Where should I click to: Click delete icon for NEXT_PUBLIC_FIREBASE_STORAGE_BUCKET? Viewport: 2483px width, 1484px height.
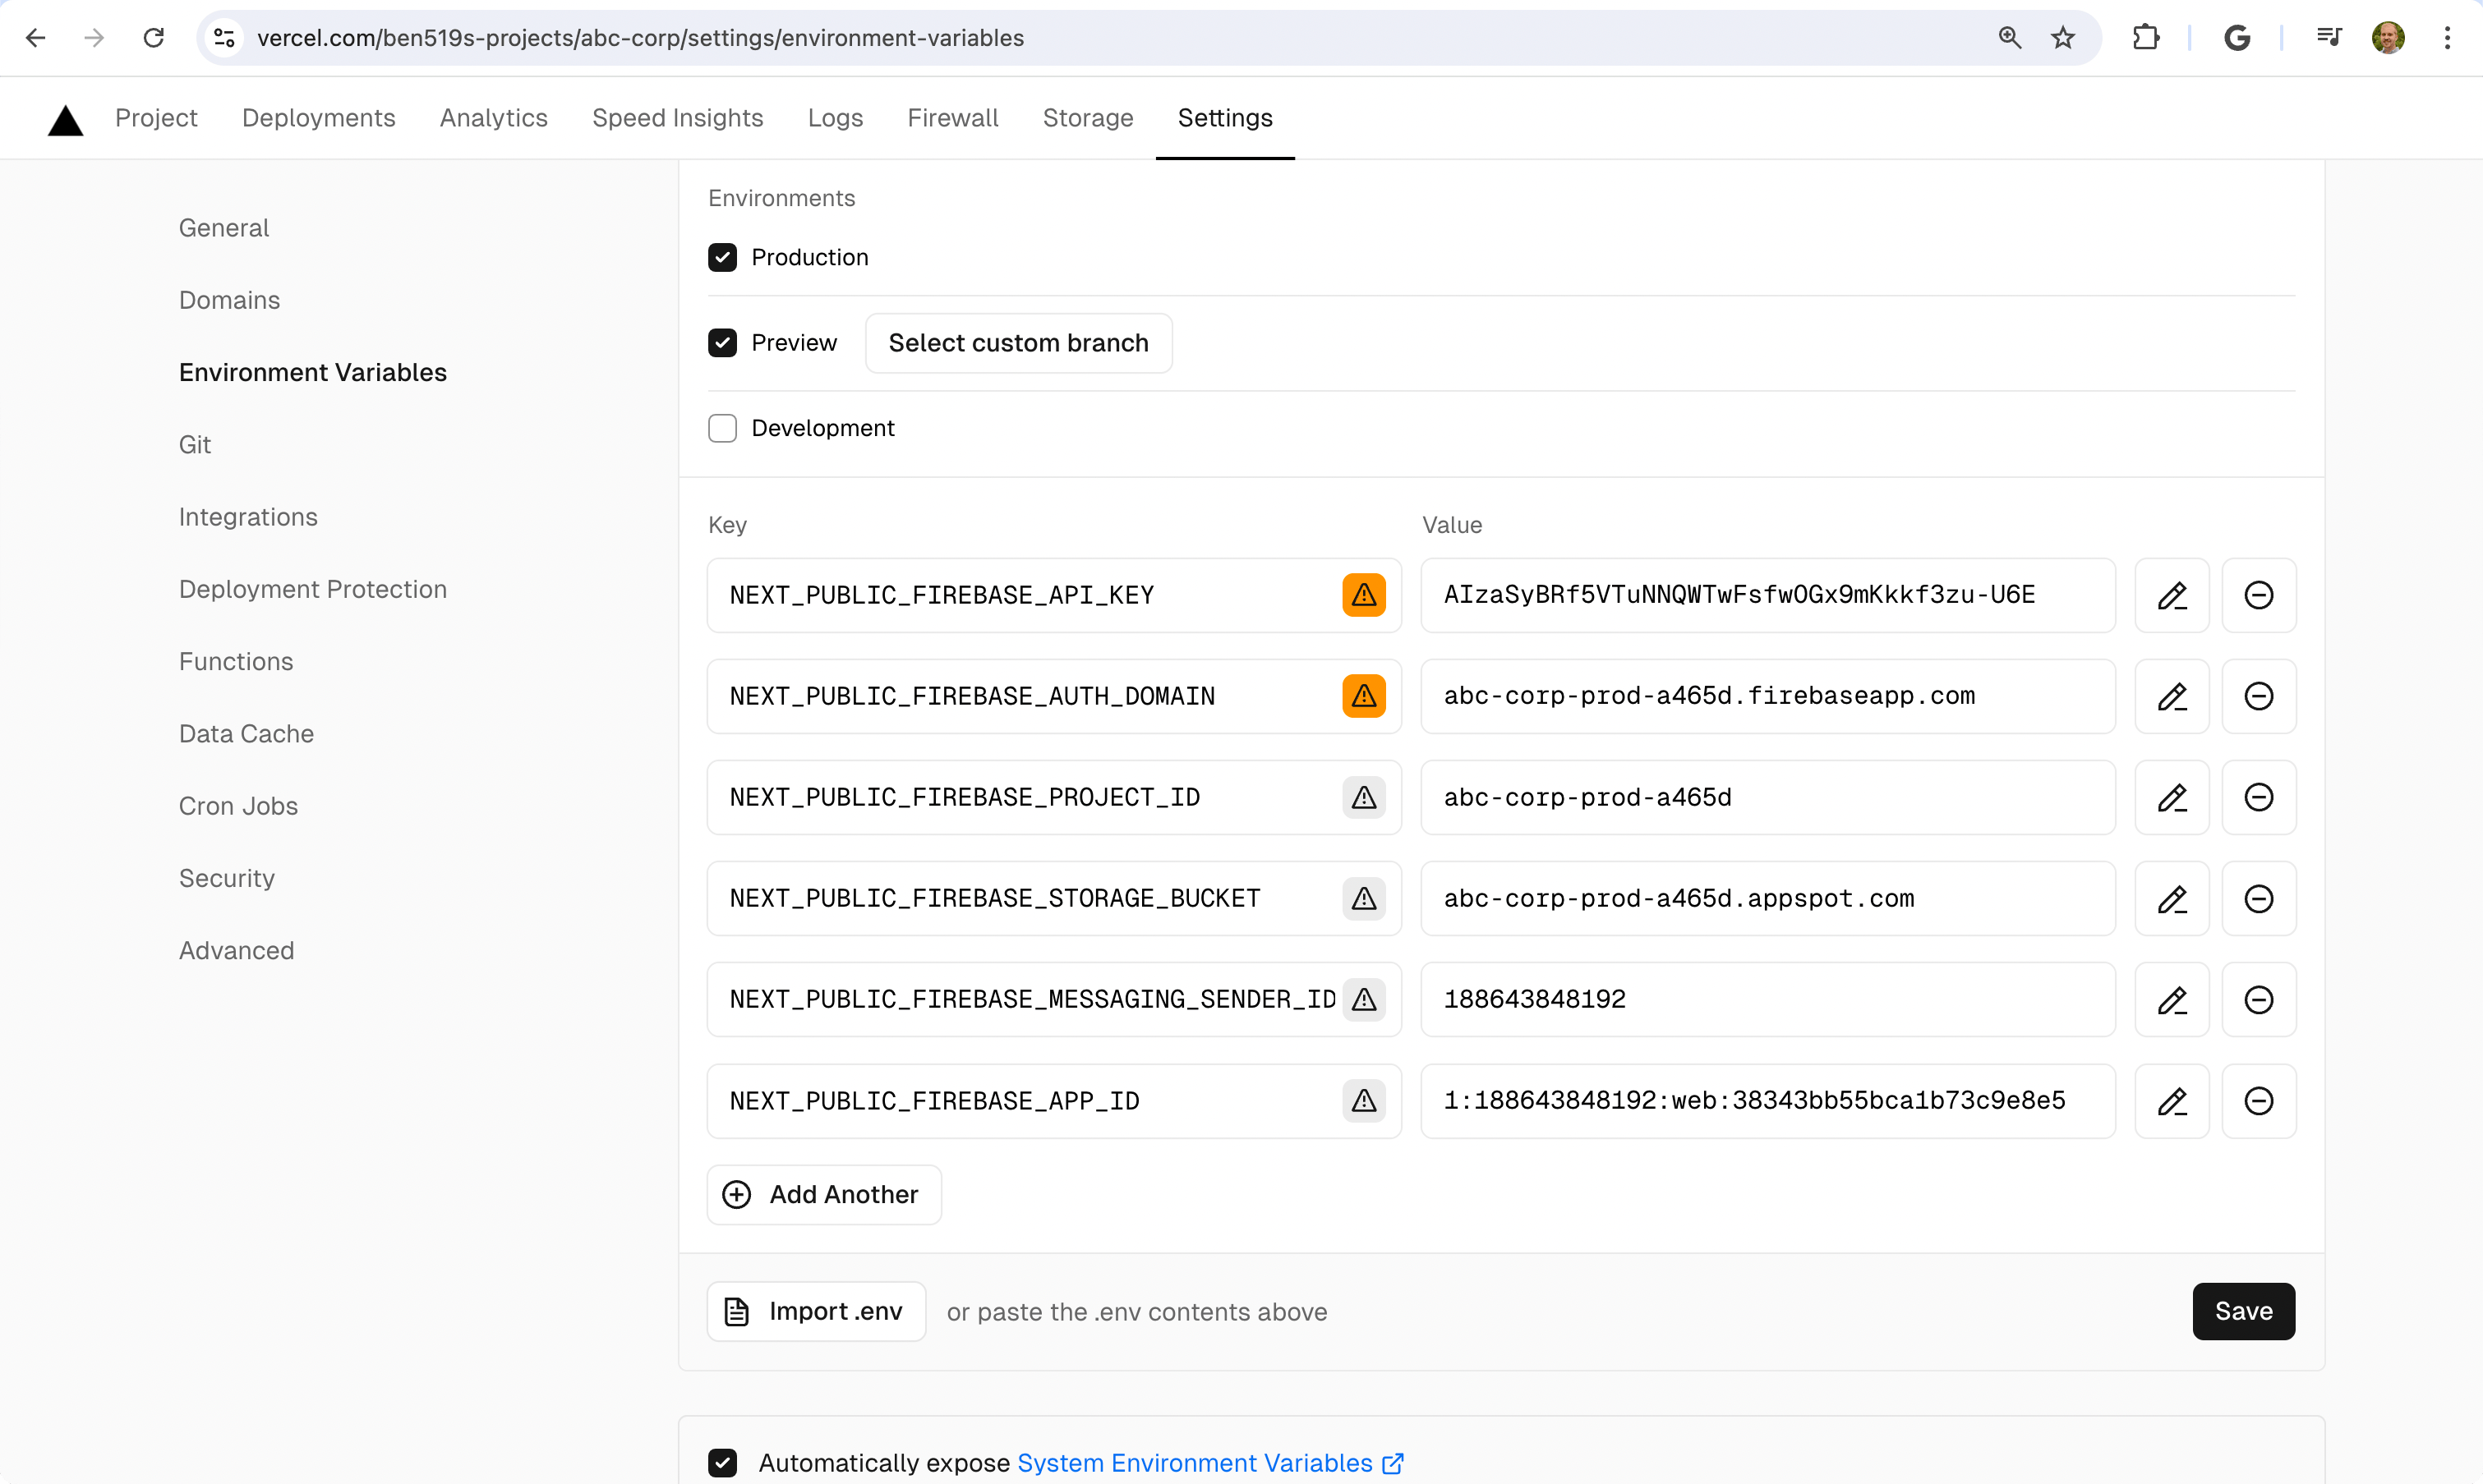tap(2259, 898)
